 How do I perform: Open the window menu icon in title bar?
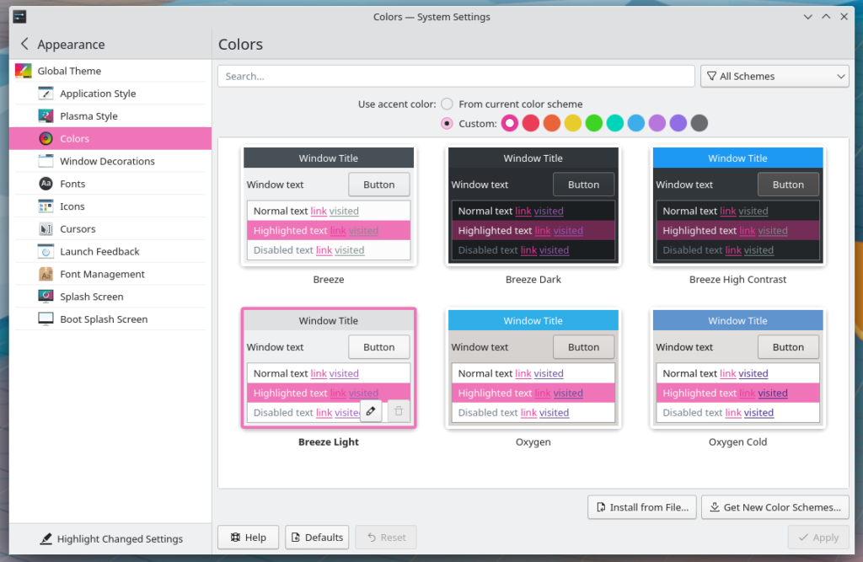click(19, 17)
